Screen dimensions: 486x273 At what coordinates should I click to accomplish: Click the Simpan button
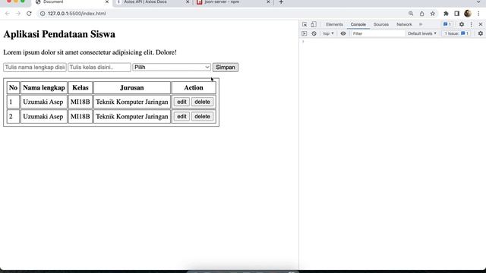coord(226,67)
